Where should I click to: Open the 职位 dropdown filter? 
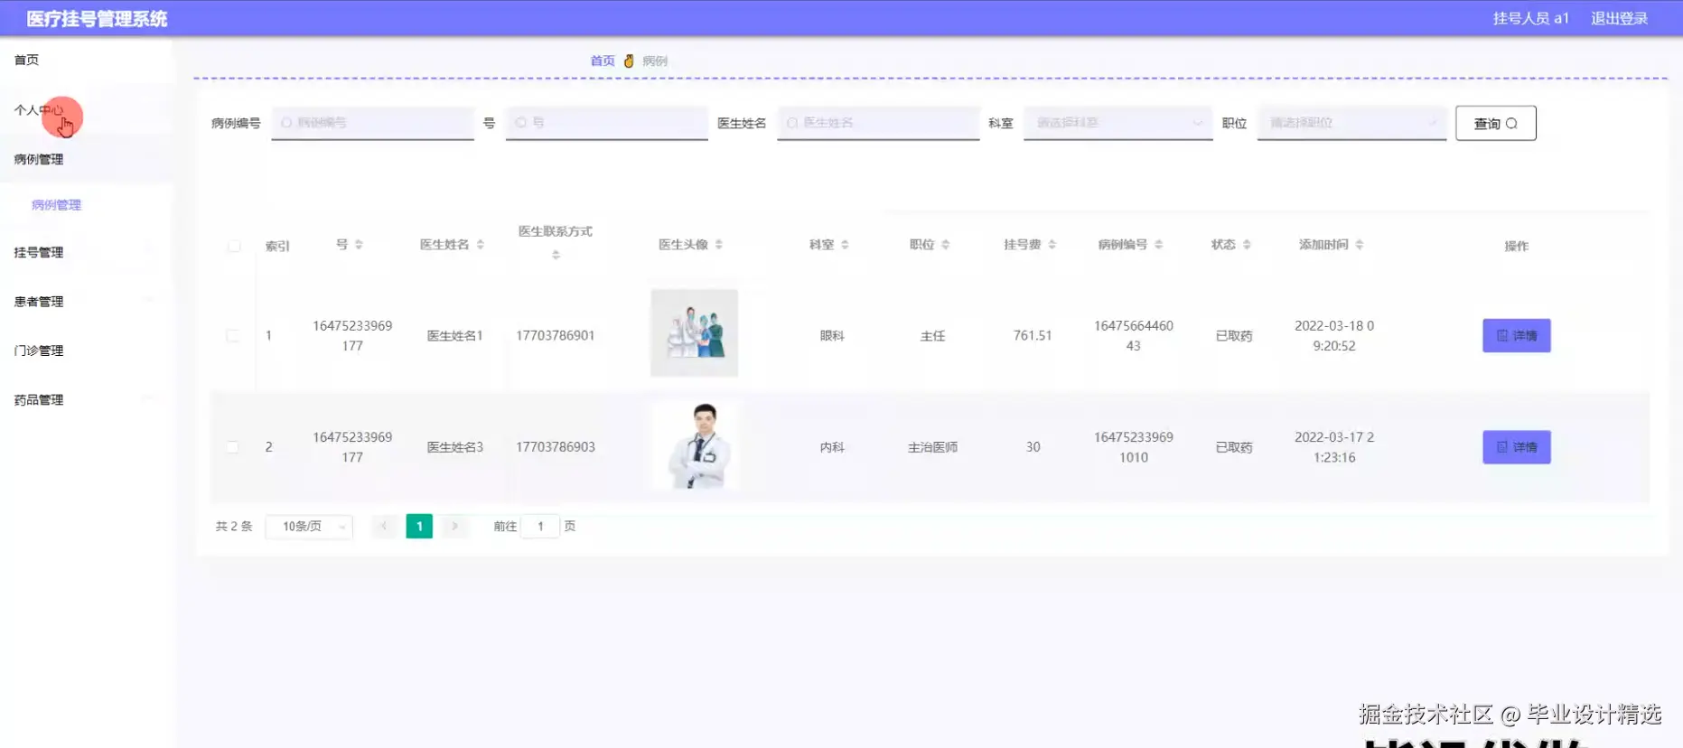tap(1351, 123)
